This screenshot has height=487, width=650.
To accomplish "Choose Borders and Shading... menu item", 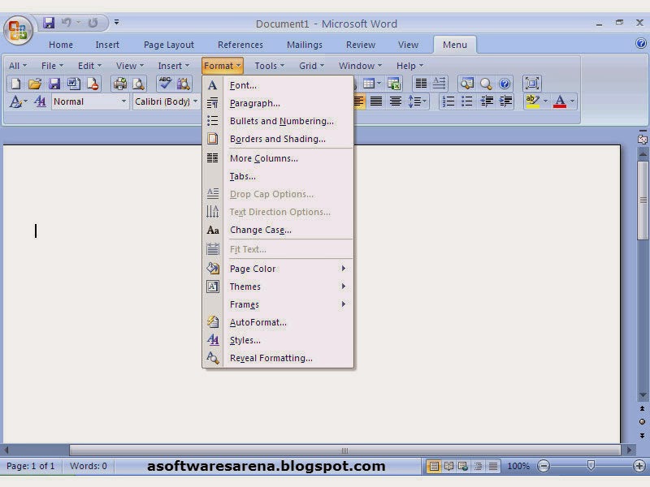I will point(278,139).
